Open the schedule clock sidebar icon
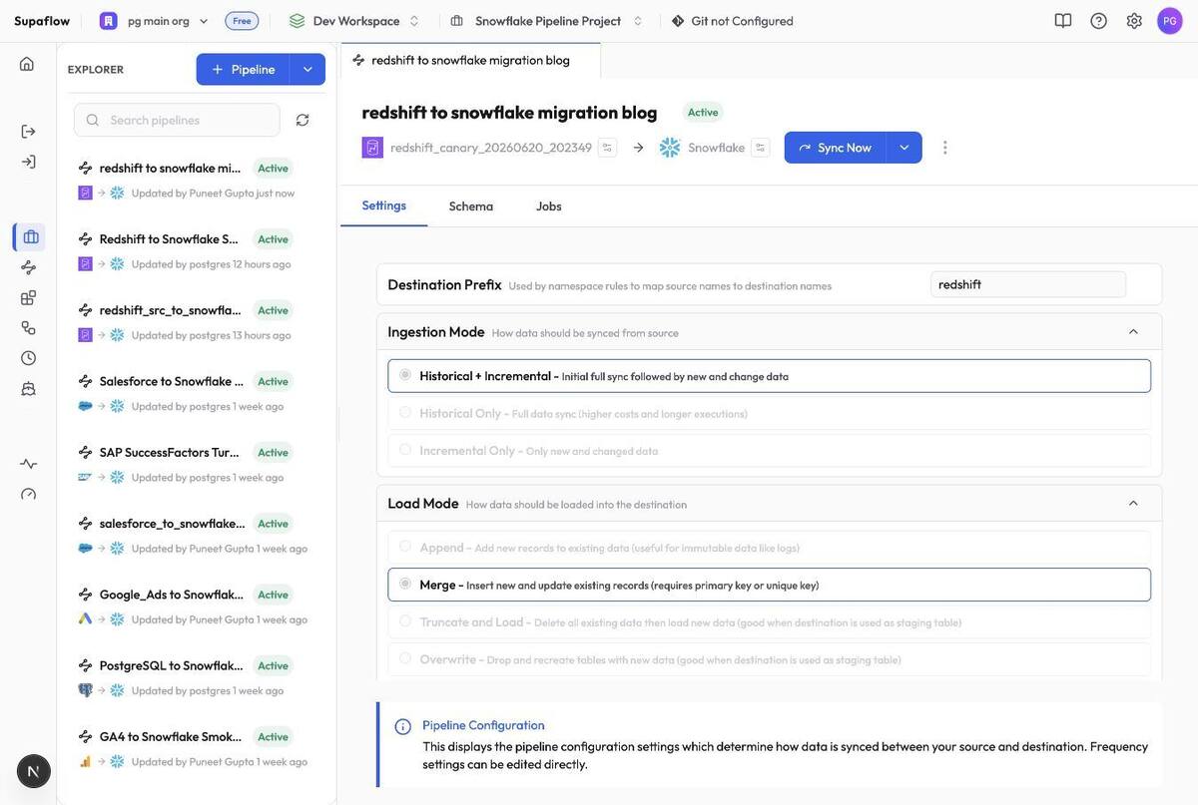Screen dimensions: 1198x805 pyautogui.click(x=28, y=357)
